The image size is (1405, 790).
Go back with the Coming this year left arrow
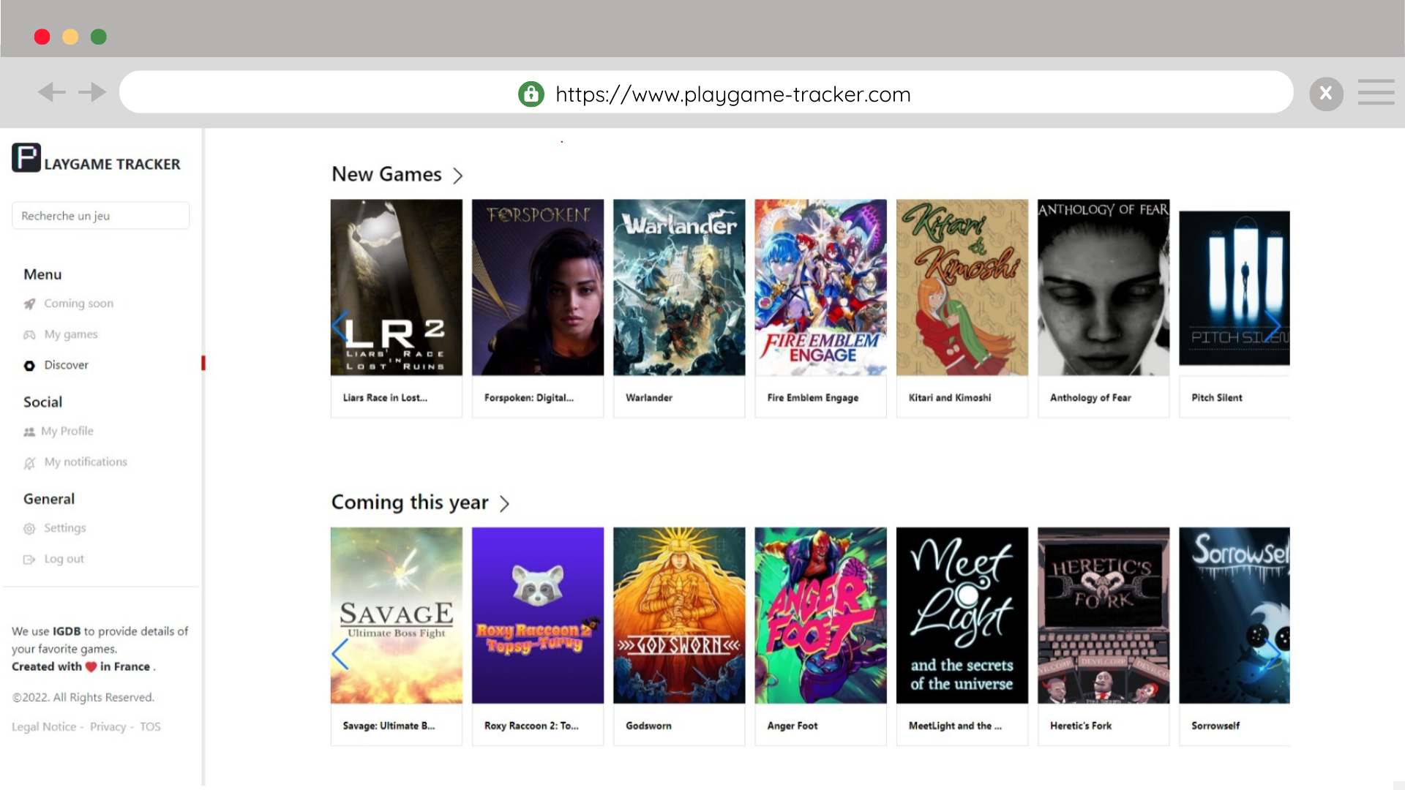point(340,653)
